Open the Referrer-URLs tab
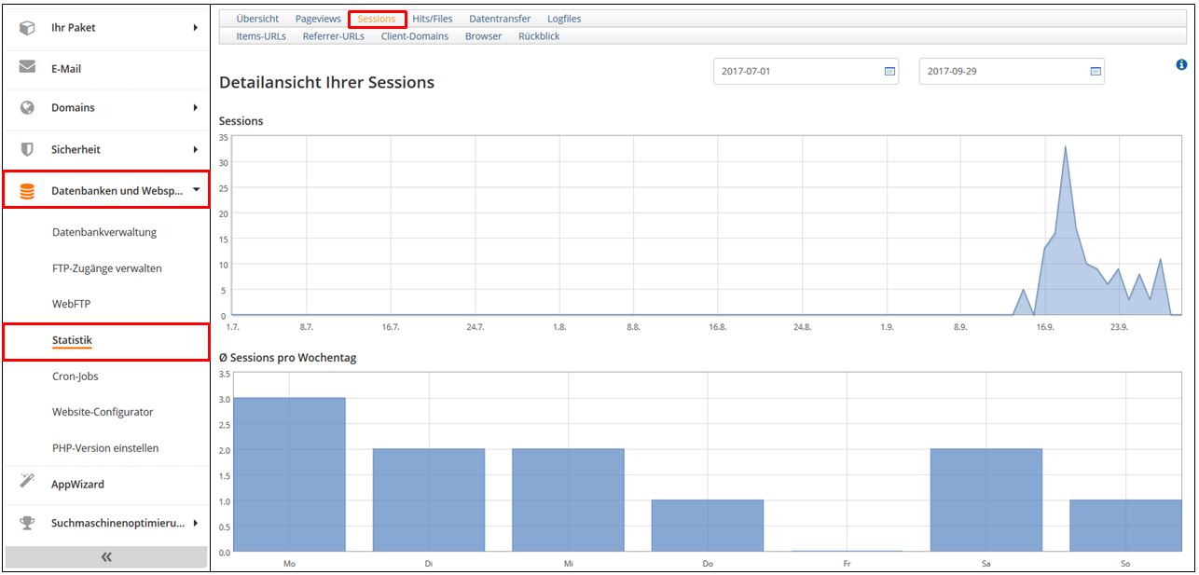 pos(333,36)
